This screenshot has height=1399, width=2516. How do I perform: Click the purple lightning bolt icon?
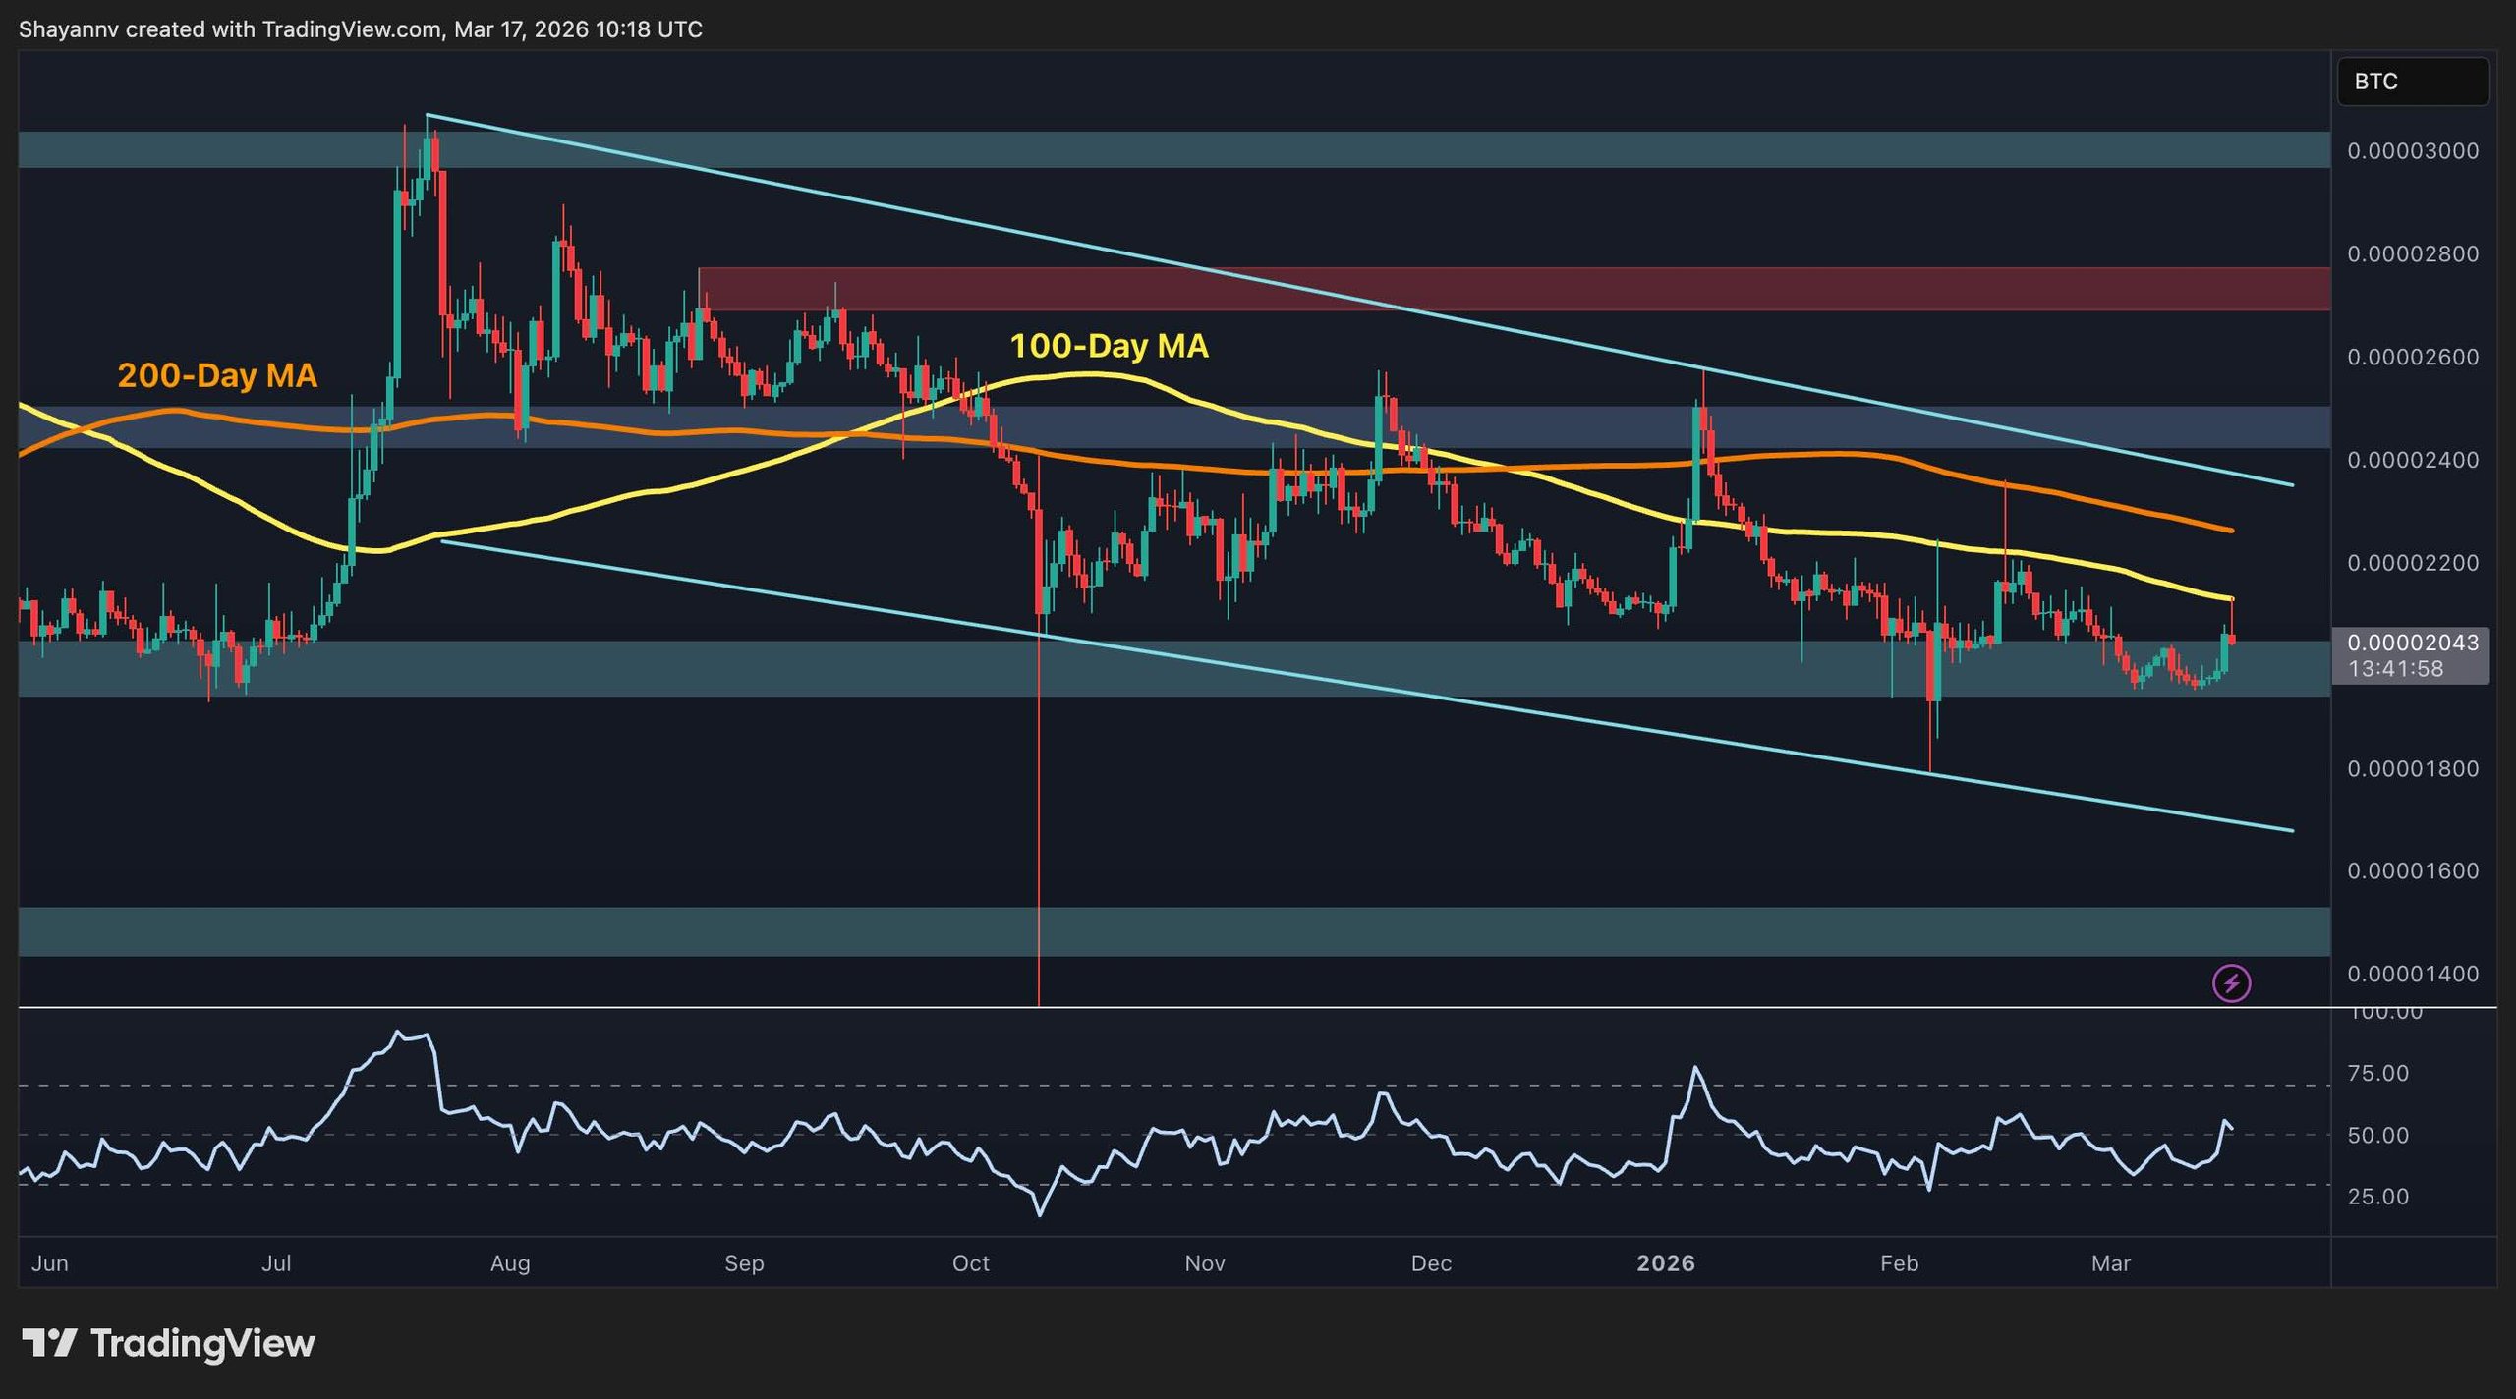pyautogui.click(x=2231, y=982)
